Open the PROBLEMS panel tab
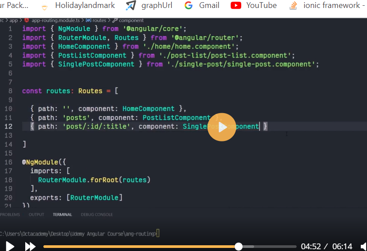 tap(10, 214)
